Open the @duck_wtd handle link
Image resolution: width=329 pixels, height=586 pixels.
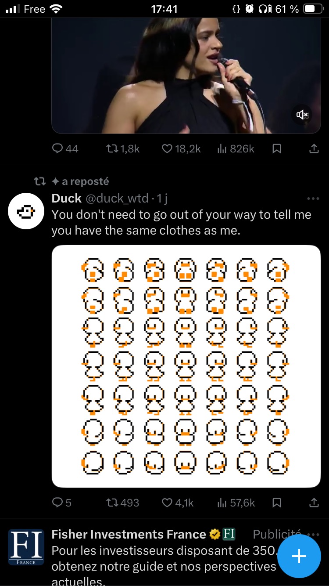coord(117,199)
